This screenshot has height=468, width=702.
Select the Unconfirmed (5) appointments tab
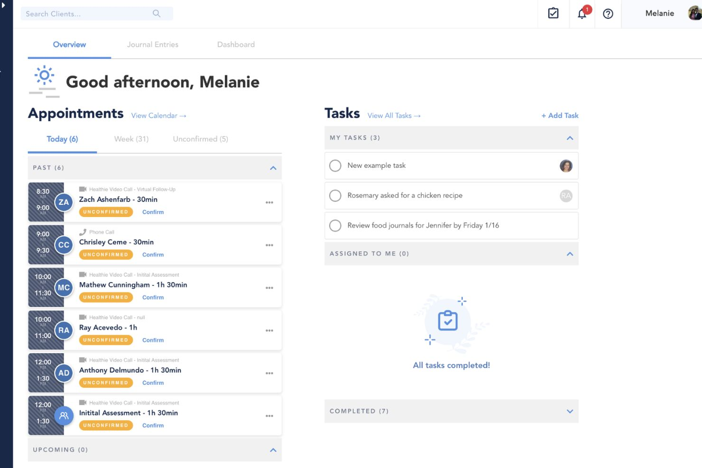(x=201, y=139)
